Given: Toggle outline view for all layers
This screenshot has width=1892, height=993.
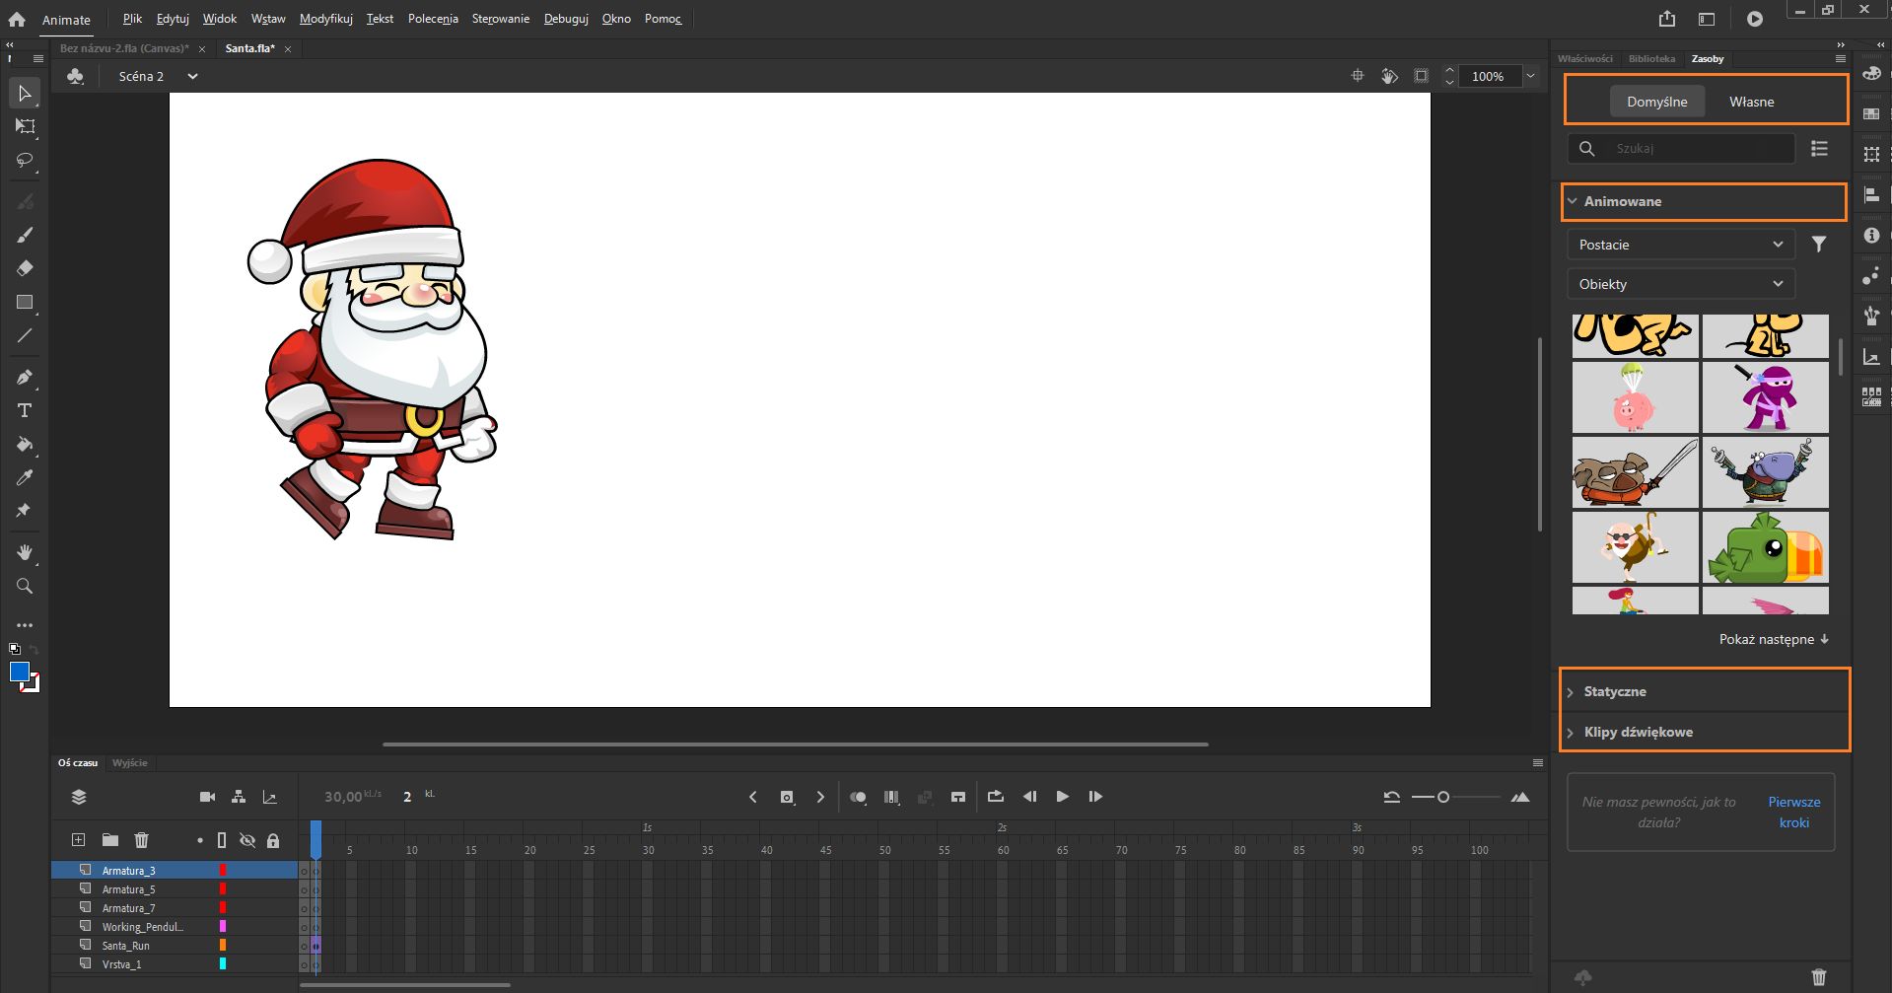Looking at the screenshot, I should (222, 840).
